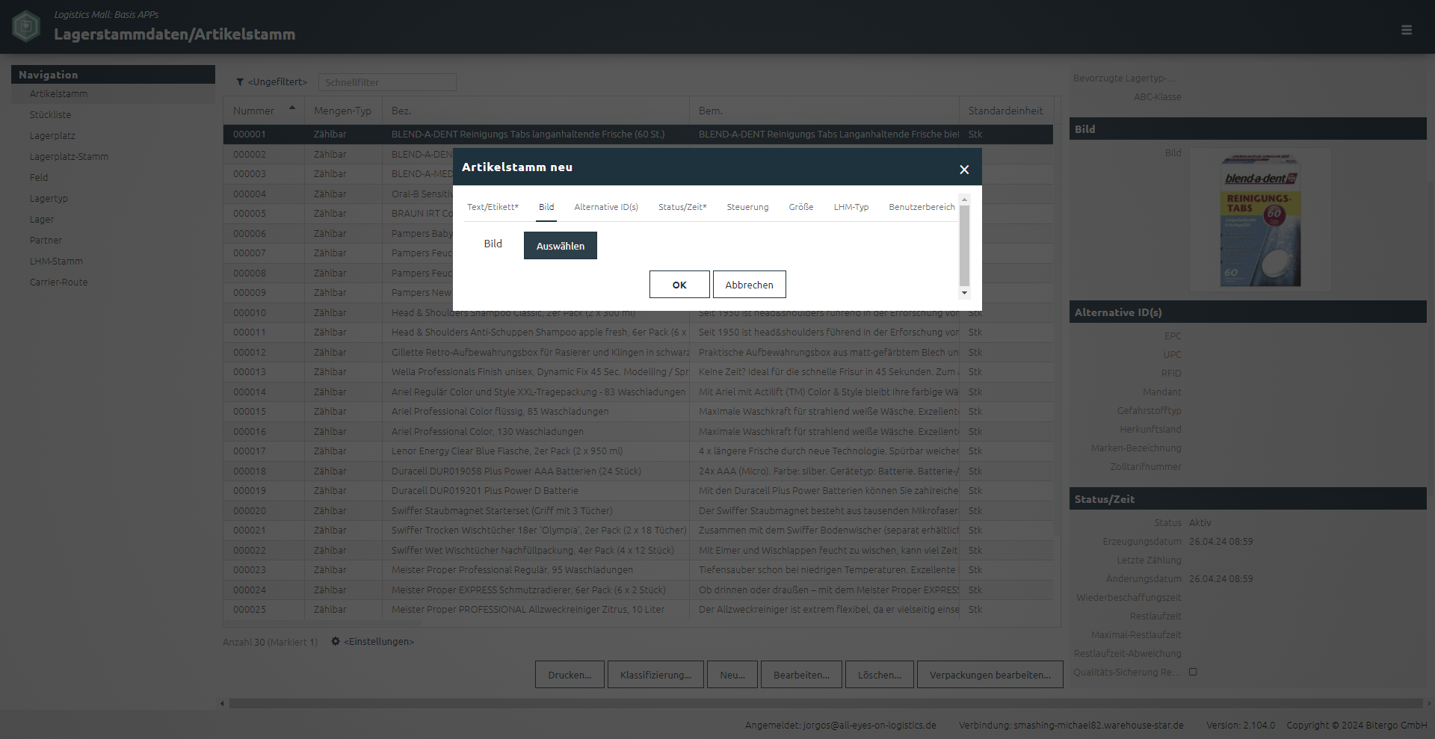
Task: Click the Logistics Mall logo icon
Action: [26, 27]
